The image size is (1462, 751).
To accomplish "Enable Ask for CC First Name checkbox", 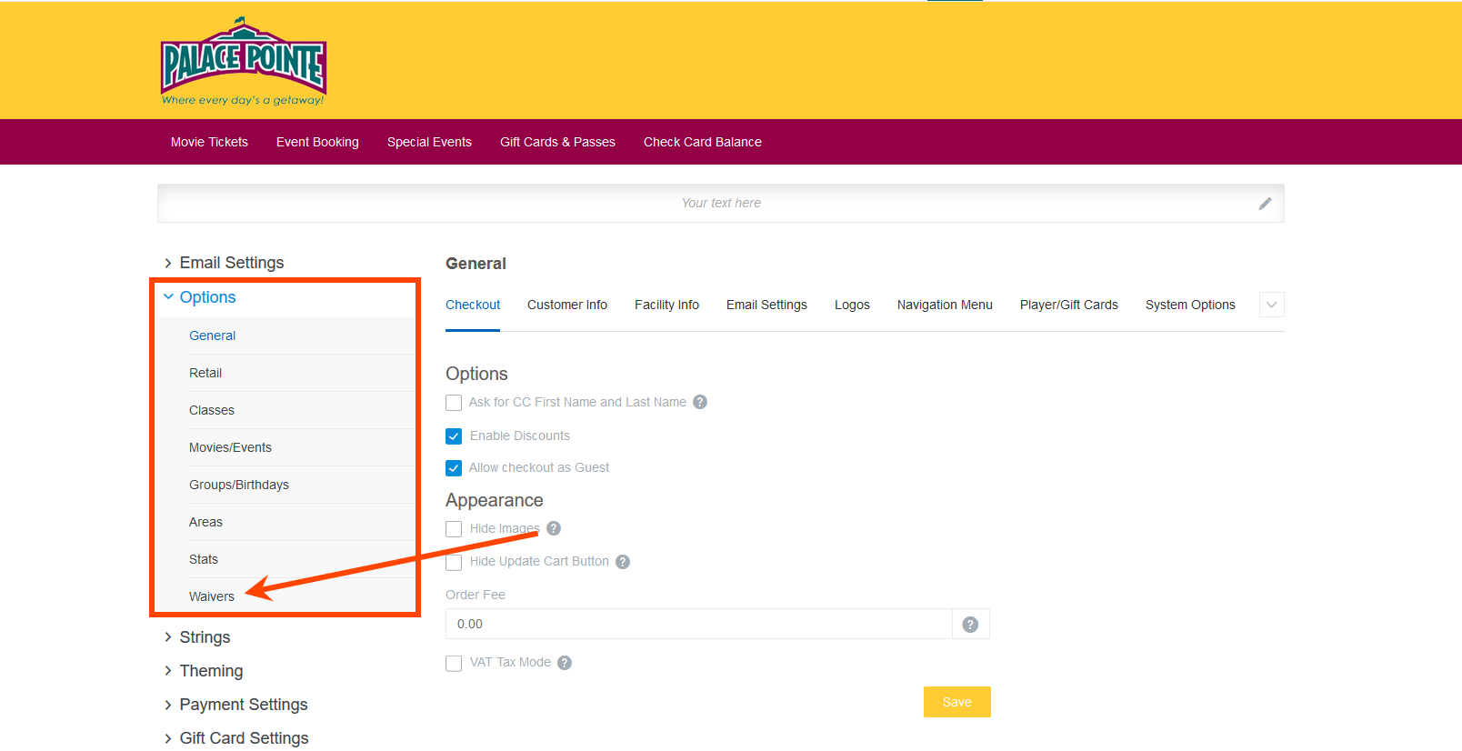I will [x=454, y=403].
